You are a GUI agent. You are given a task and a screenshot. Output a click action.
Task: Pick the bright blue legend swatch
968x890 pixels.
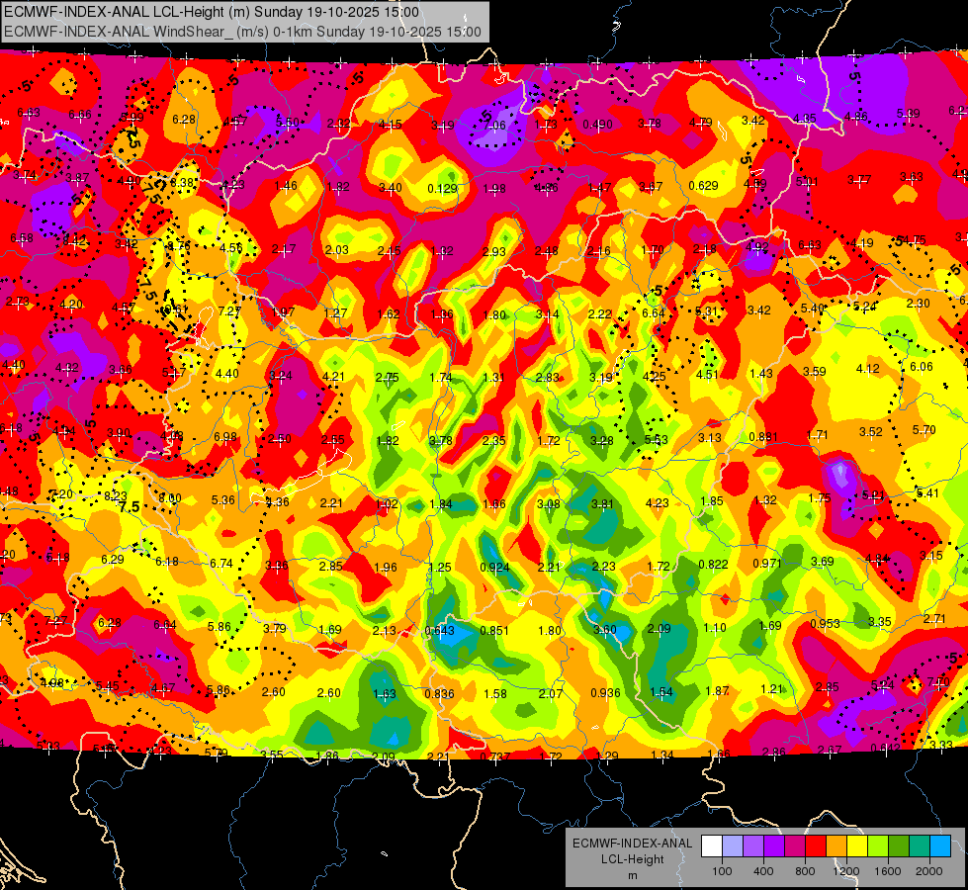(x=940, y=846)
